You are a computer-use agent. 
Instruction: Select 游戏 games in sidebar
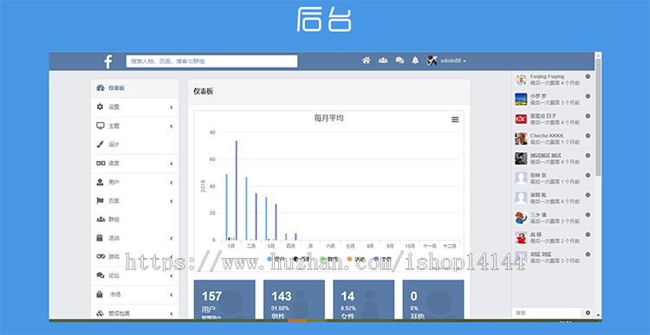pos(134,257)
